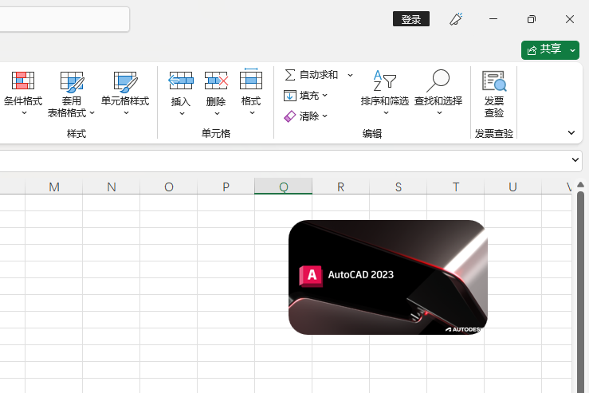Select column T header
The width and height of the screenshot is (589, 393).
(x=456, y=187)
